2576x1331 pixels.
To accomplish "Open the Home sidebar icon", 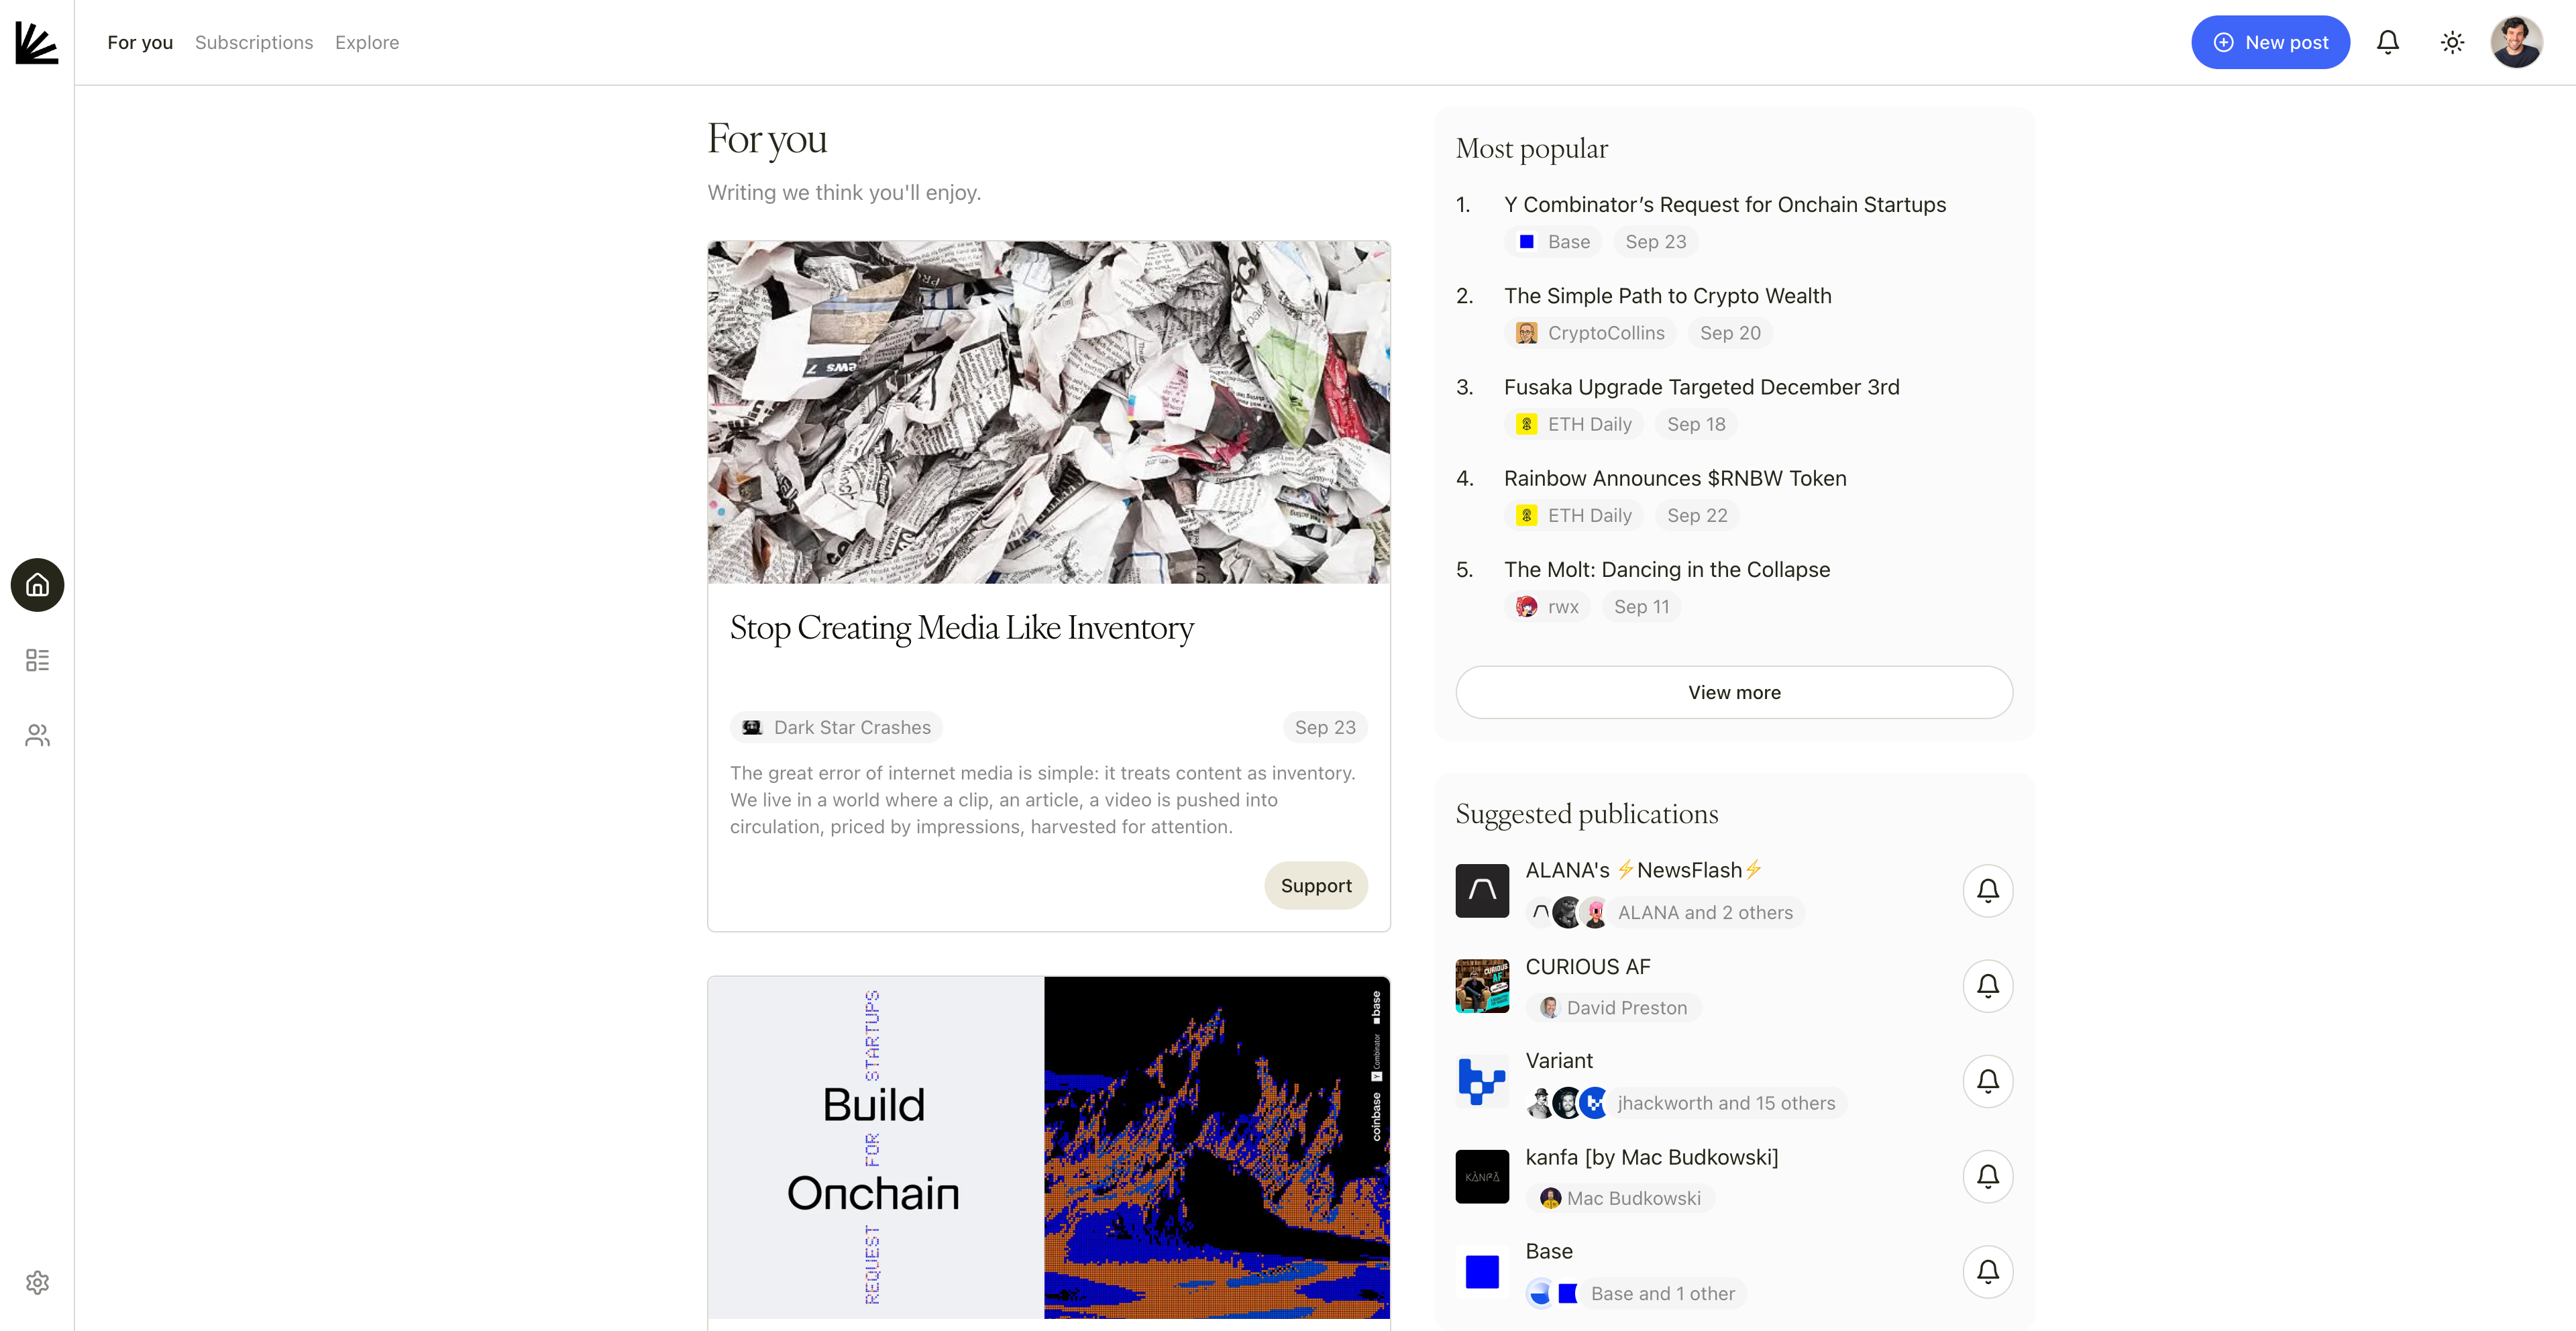I will [x=37, y=585].
